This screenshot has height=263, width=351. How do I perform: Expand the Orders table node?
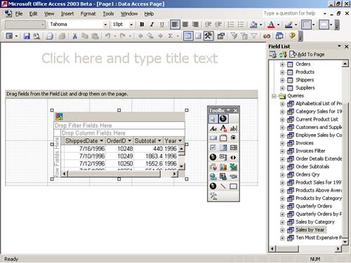(x=282, y=65)
